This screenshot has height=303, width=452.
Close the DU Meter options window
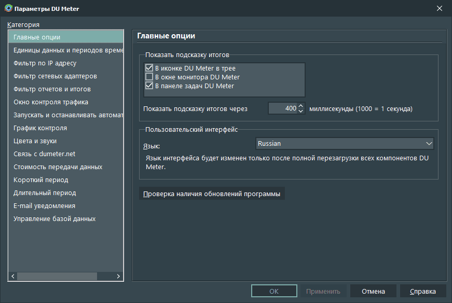439,9
